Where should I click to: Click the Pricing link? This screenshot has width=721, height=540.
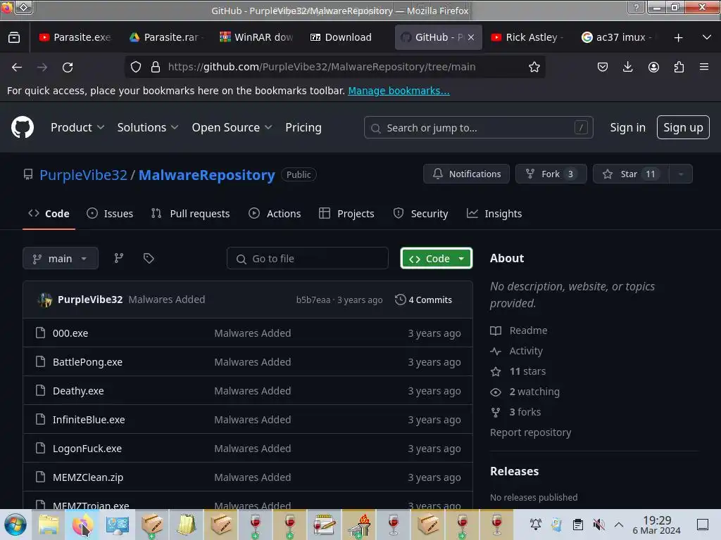tap(303, 127)
